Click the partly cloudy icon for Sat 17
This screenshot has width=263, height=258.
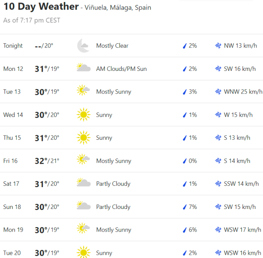coord(83,183)
